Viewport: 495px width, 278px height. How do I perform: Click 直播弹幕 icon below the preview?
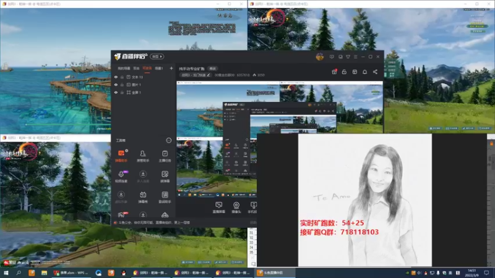[x=219, y=208]
